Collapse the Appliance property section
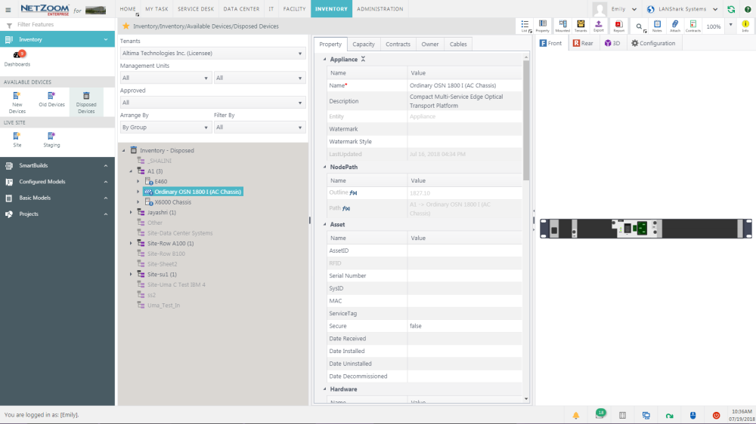 pyautogui.click(x=324, y=59)
